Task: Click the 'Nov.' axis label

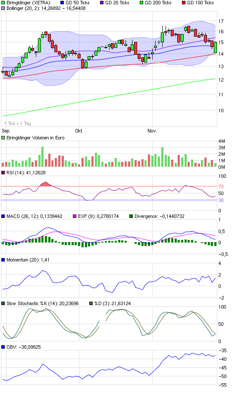Action: [x=152, y=131]
